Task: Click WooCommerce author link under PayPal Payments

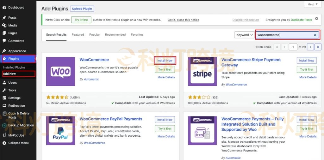Action: coord(94,143)
